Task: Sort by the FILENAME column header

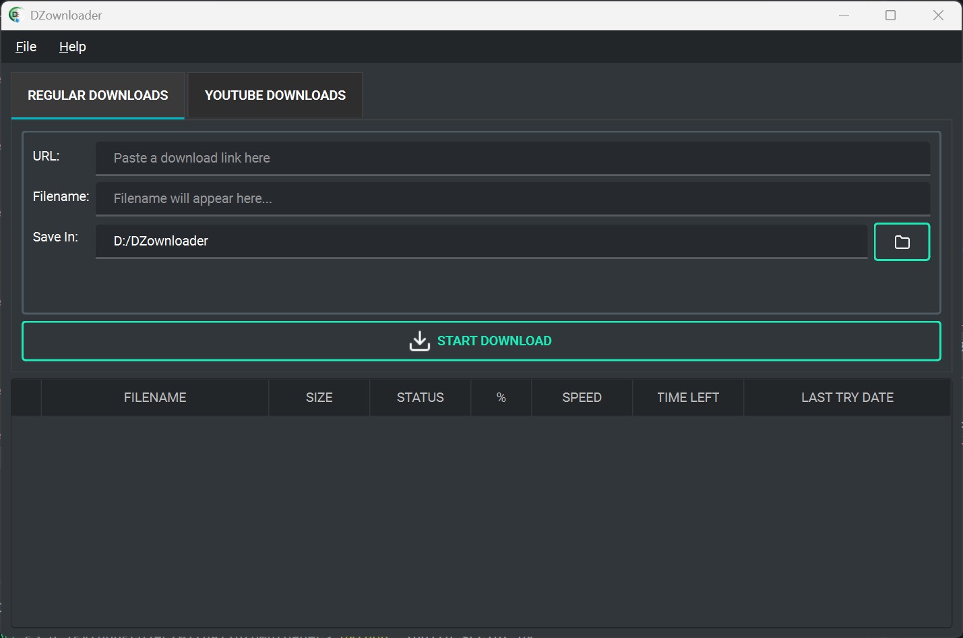Action: [155, 397]
